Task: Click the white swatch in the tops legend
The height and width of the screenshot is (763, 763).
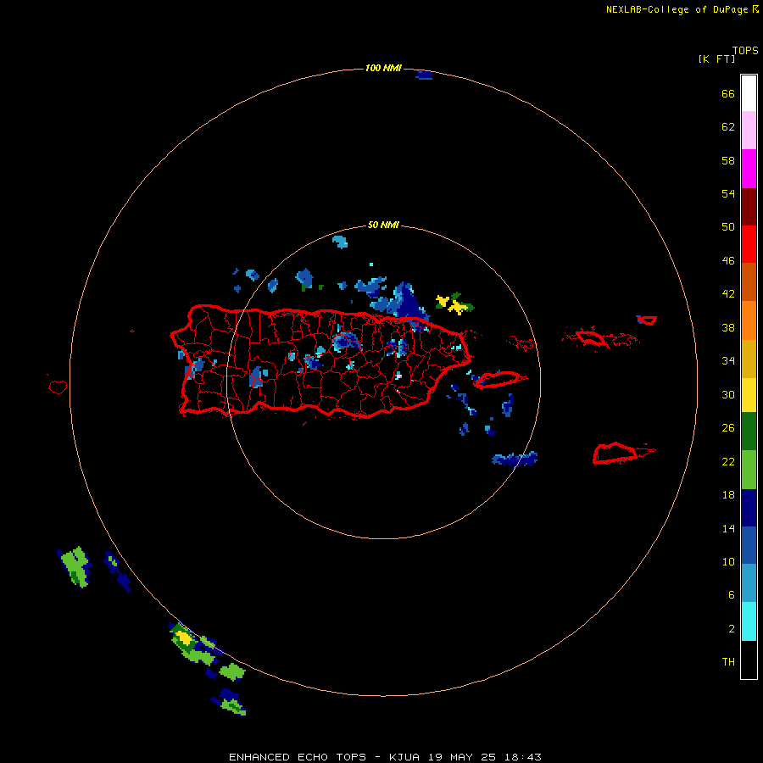Action: (749, 93)
